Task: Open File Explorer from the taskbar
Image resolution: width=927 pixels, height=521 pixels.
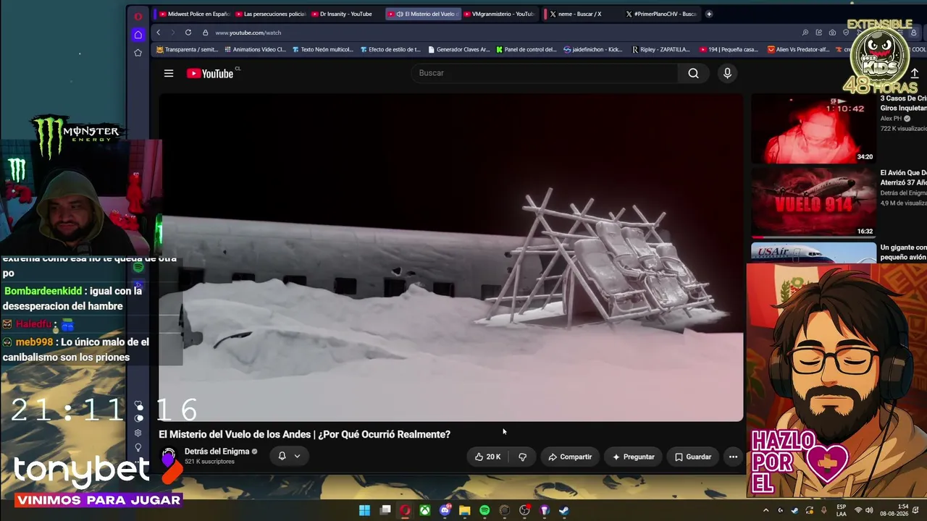Action: tap(465, 510)
